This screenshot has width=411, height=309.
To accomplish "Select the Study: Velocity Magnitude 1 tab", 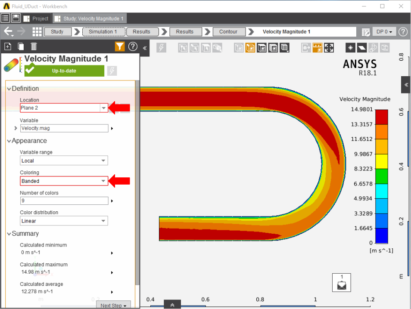I will click(x=90, y=19).
